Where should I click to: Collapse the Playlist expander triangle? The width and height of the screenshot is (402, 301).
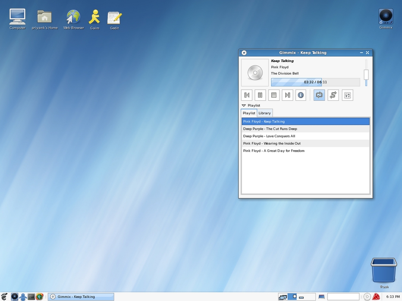(x=243, y=105)
